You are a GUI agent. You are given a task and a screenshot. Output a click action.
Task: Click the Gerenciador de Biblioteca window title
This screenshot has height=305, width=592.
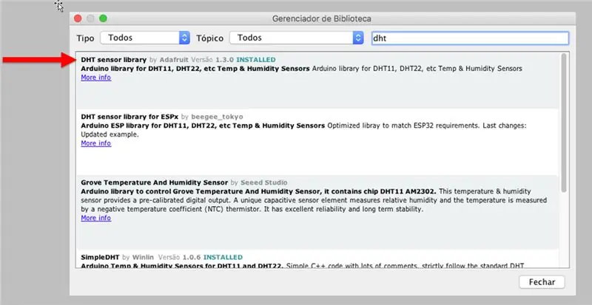click(x=322, y=18)
